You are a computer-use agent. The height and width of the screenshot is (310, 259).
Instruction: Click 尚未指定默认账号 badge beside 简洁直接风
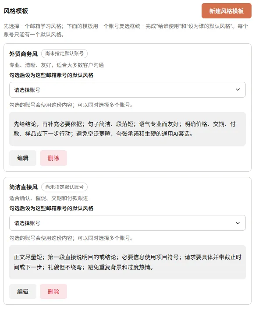click(x=64, y=187)
